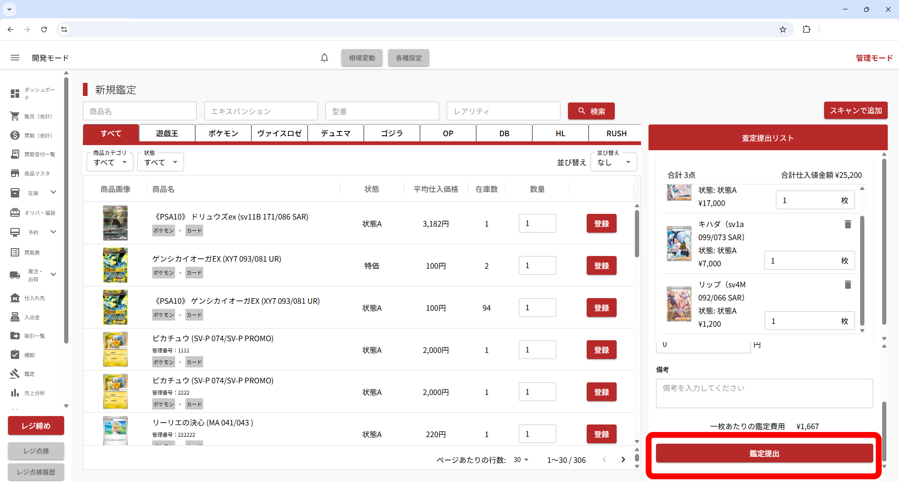Remove リップ card via trash icon
The width and height of the screenshot is (899, 483).
pyautogui.click(x=847, y=285)
